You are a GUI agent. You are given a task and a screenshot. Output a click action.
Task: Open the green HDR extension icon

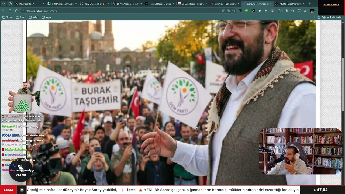pyautogui.click(x=247, y=11)
